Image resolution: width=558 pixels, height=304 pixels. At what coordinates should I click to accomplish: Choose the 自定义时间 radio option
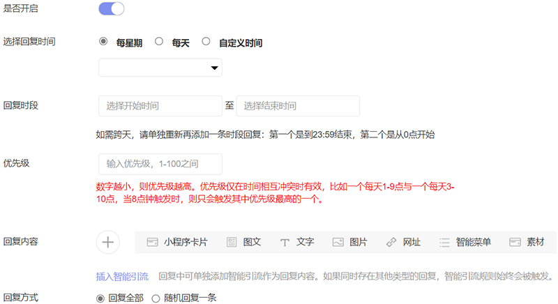206,41
